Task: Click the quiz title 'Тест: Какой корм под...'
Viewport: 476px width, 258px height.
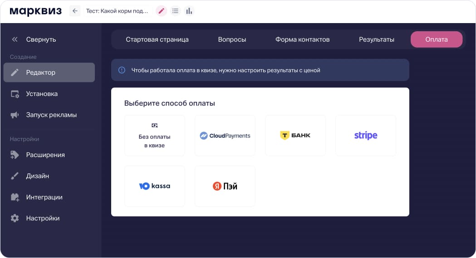Action: coord(117,11)
